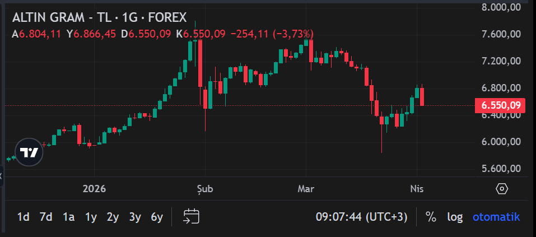Image resolution: width=536 pixels, height=237 pixels.
Task: Toggle log scale mode
Action: [455, 217]
